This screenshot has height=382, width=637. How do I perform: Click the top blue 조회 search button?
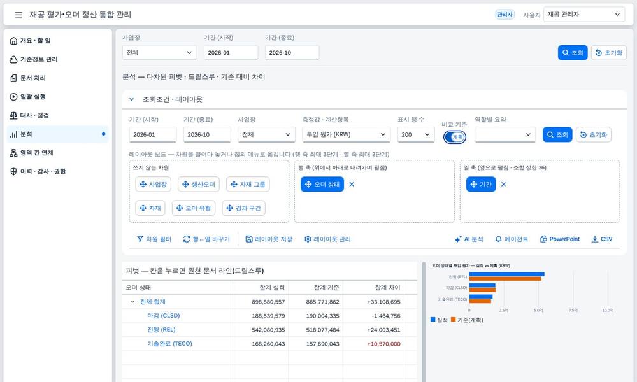point(573,53)
